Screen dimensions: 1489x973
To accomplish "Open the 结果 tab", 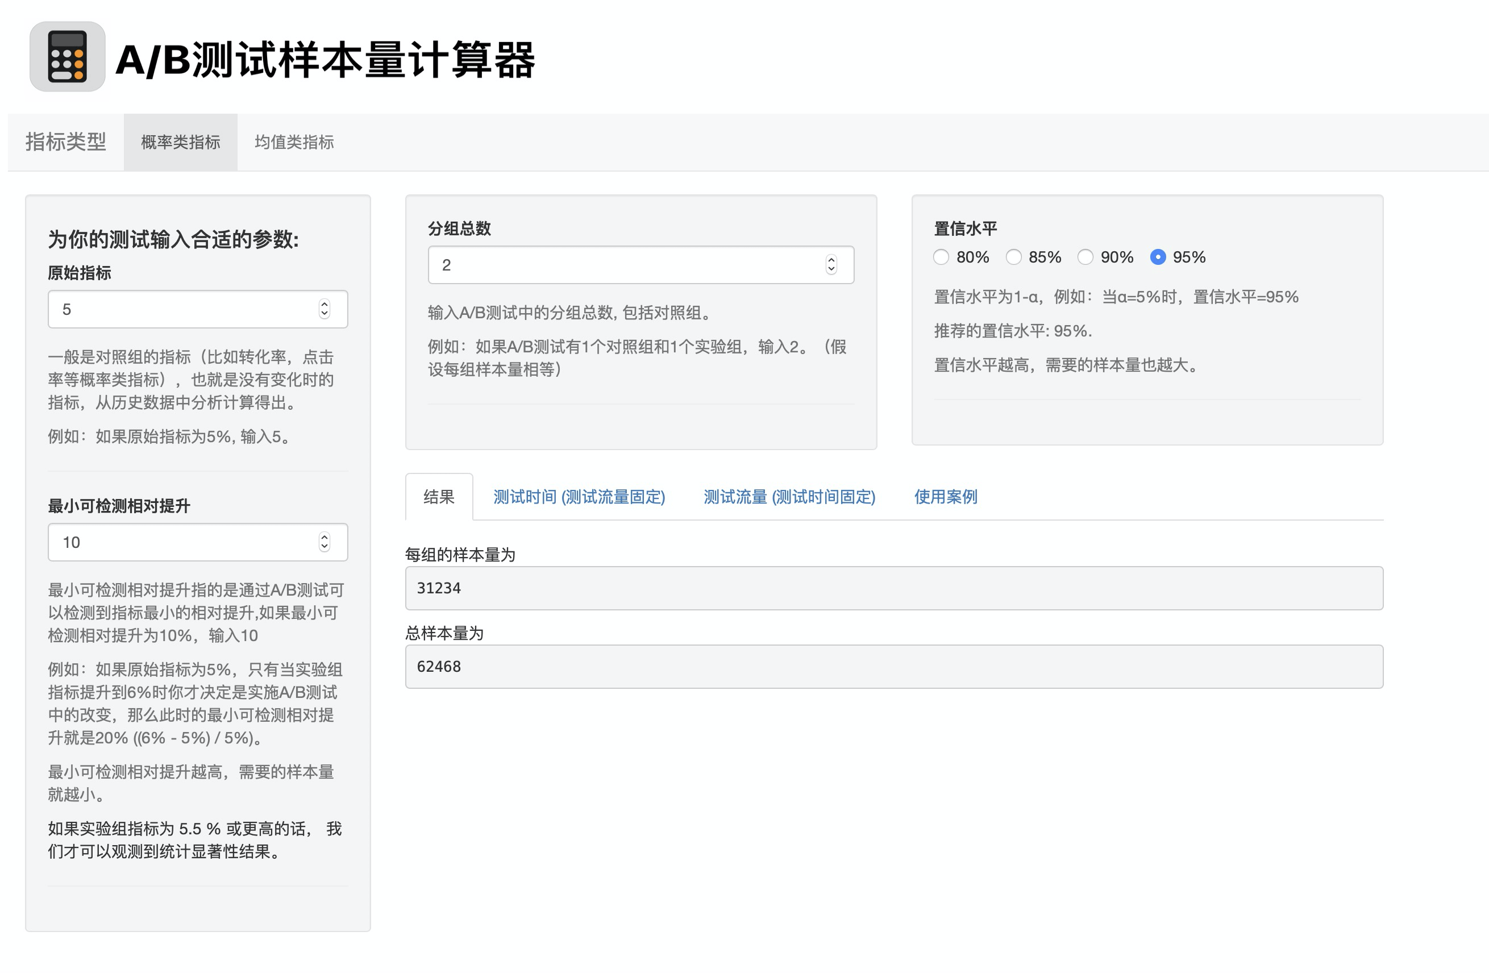I will click(x=439, y=497).
